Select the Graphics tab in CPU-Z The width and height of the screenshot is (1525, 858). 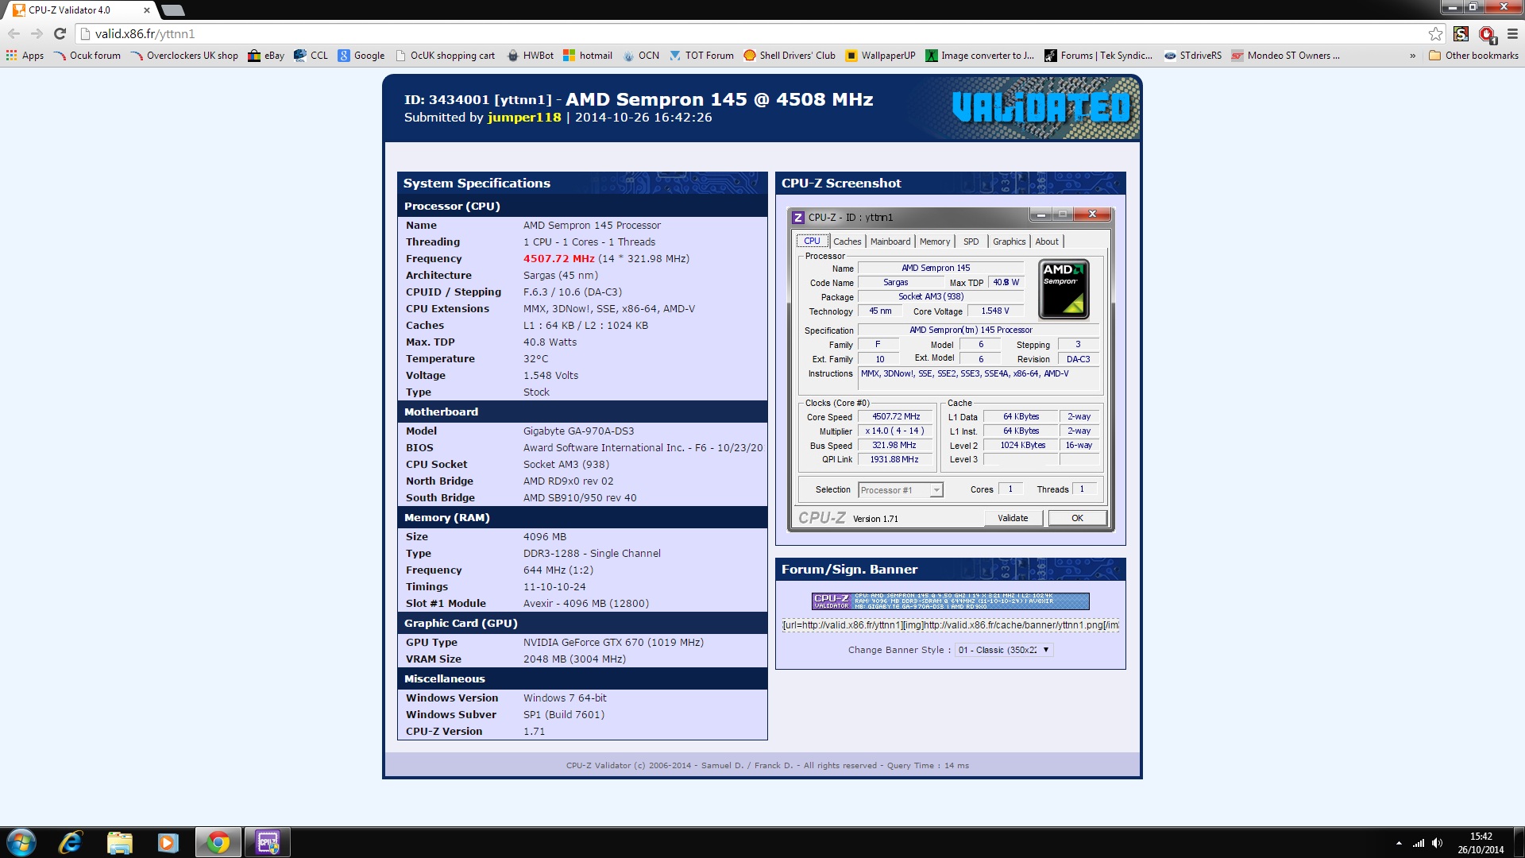click(x=1009, y=242)
